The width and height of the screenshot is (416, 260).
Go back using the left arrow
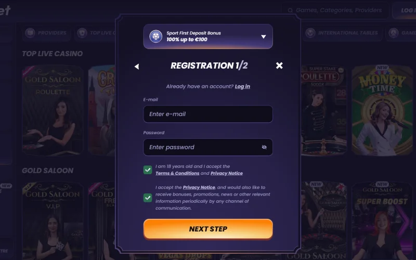click(x=137, y=67)
